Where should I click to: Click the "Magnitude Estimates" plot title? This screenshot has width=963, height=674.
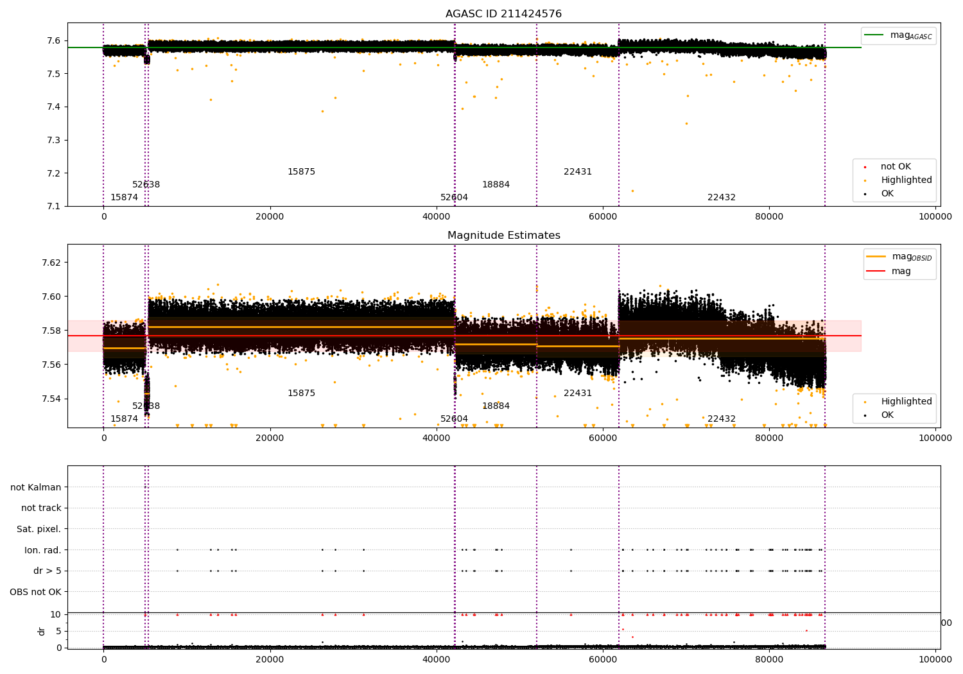(503, 236)
